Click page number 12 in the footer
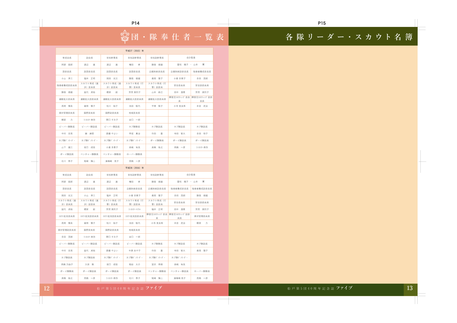The image size is (457, 323). tap(46, 288)
